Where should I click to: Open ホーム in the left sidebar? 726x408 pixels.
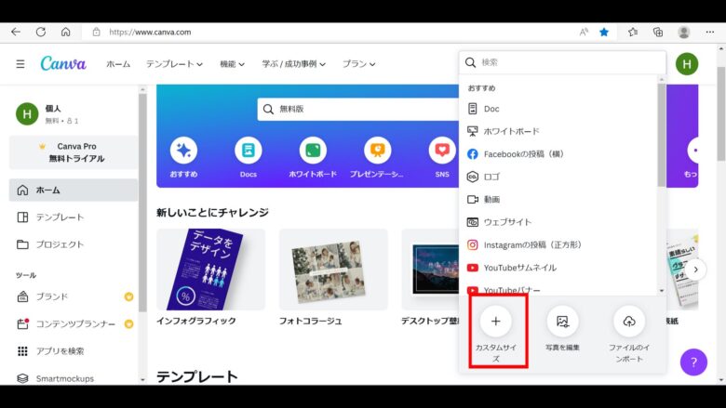pyautogui.click(x=74, y=190)
